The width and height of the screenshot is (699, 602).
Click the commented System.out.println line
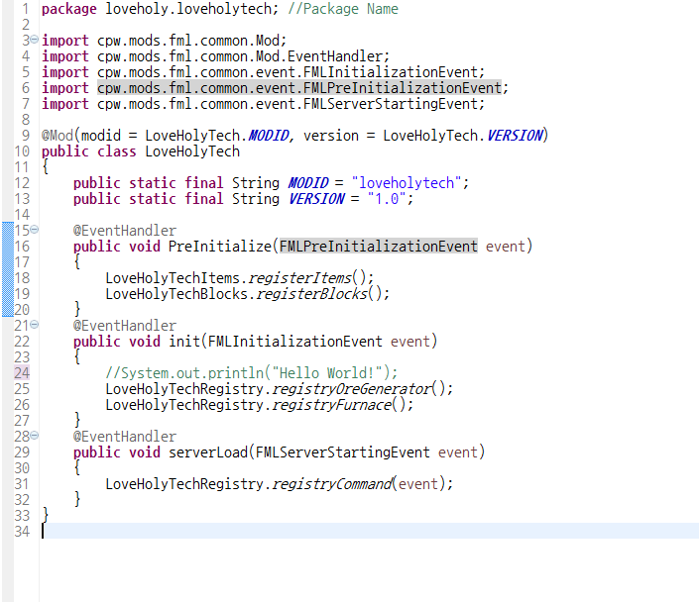pyautogui.click(x=252, y=373)
